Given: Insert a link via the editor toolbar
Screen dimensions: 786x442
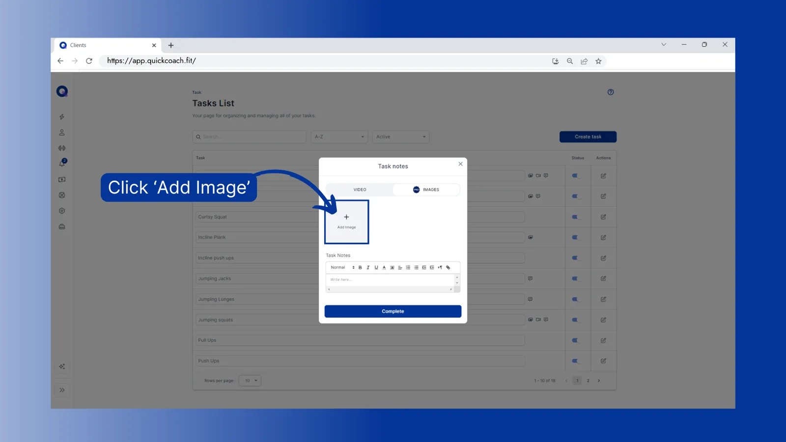Looking at the screenshot, I should click(x=448, y=268).
